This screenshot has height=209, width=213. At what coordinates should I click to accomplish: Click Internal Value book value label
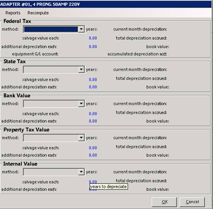pyautogui.click(x=158, y=189)
